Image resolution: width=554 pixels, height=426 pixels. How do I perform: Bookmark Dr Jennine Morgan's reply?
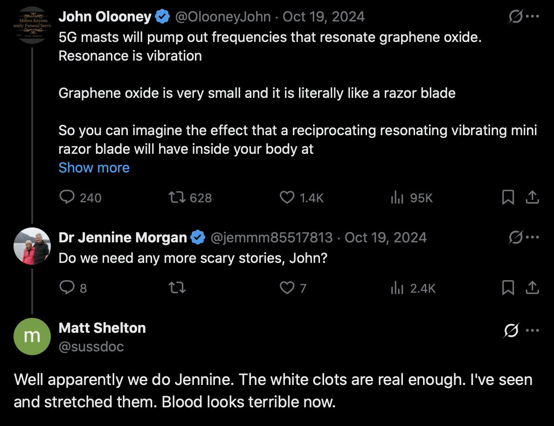[x=508, y=288]
